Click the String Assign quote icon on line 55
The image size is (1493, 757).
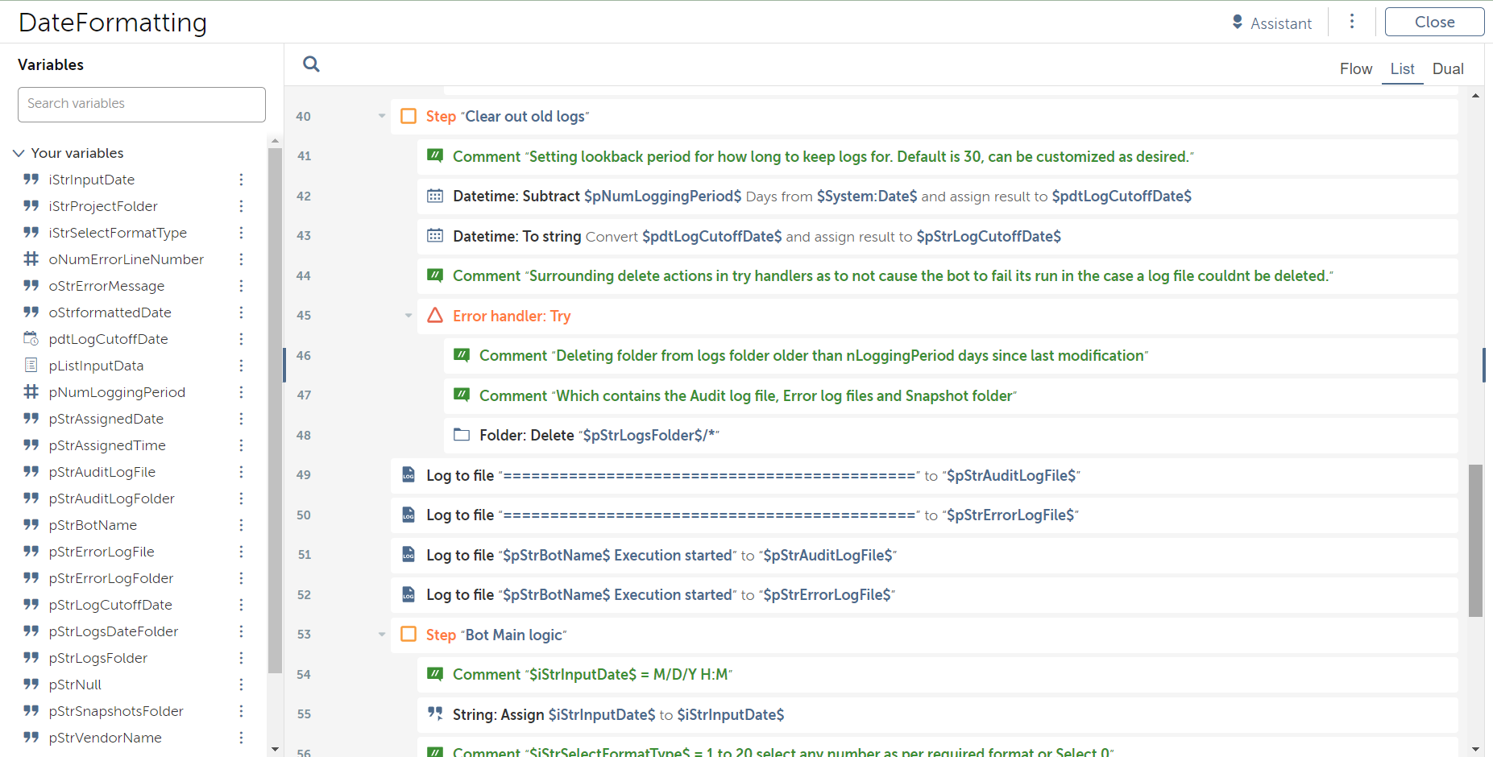point(435,714)
